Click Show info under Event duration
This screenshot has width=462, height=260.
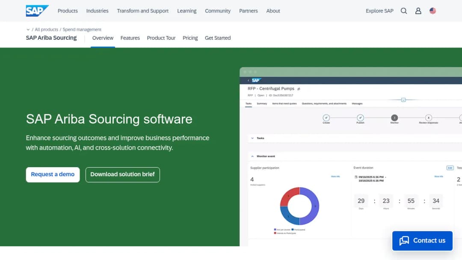point(438,176)
